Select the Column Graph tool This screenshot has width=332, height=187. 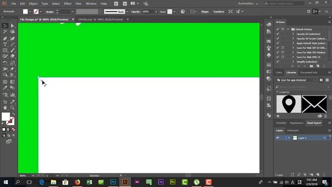(x=12, y=95)
